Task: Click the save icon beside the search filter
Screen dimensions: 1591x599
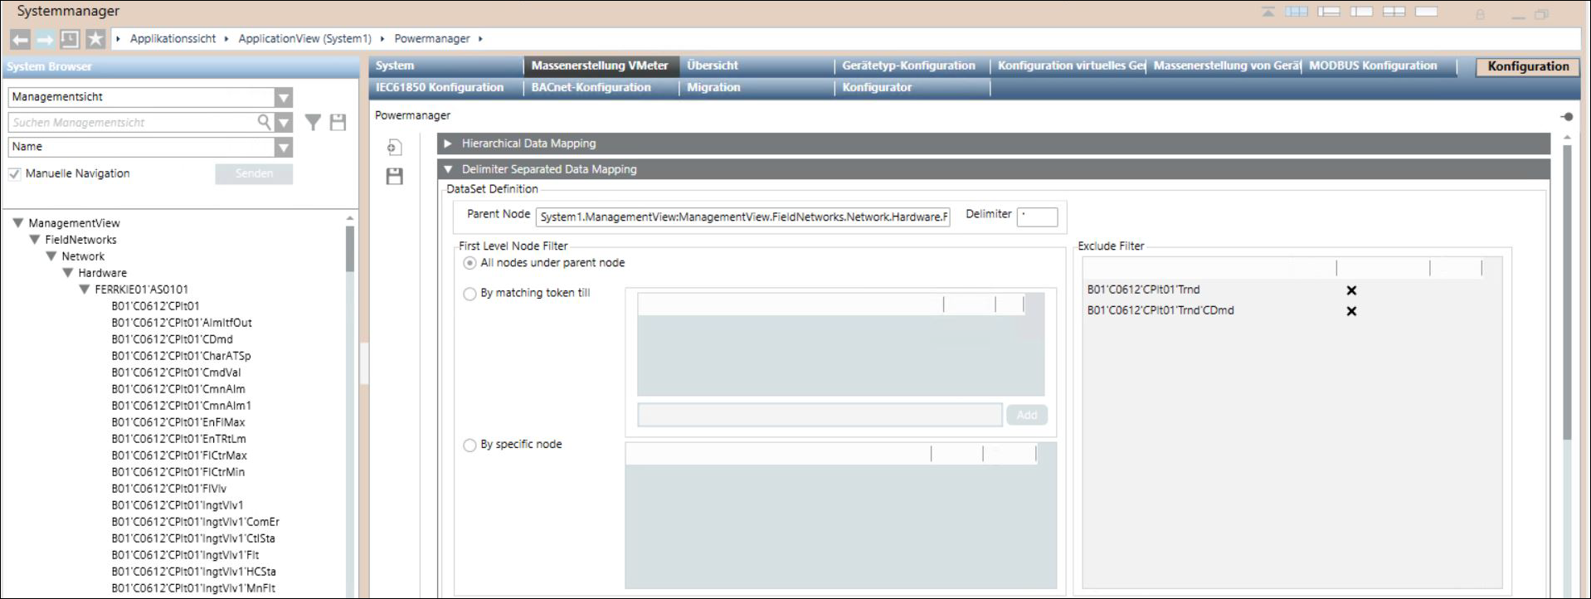Action: point(338,123)
